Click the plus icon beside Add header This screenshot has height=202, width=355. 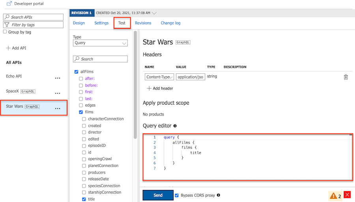[x=149, y=88]
